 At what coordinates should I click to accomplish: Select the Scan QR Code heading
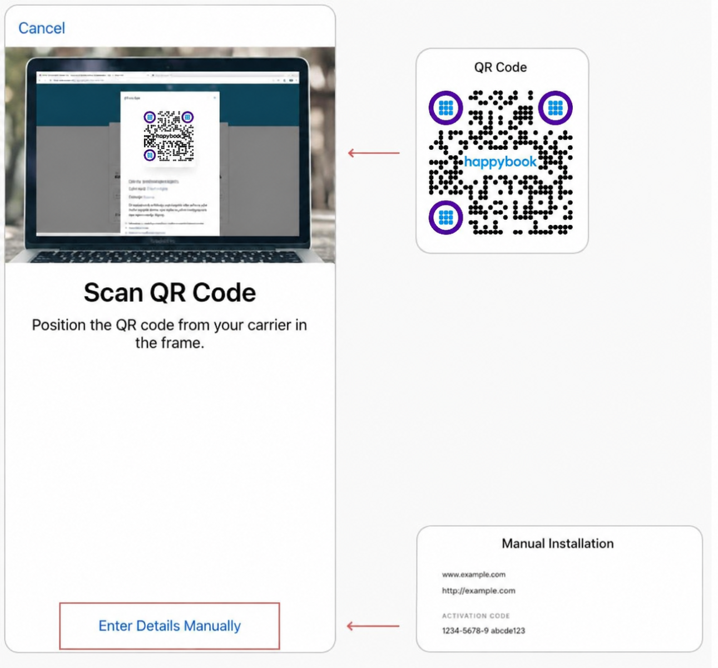point(170,292)
